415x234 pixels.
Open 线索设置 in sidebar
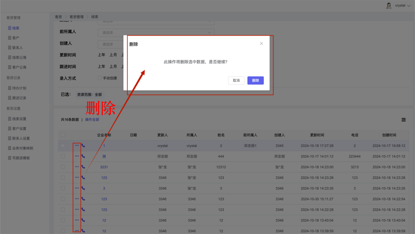[x=19, y=119]
